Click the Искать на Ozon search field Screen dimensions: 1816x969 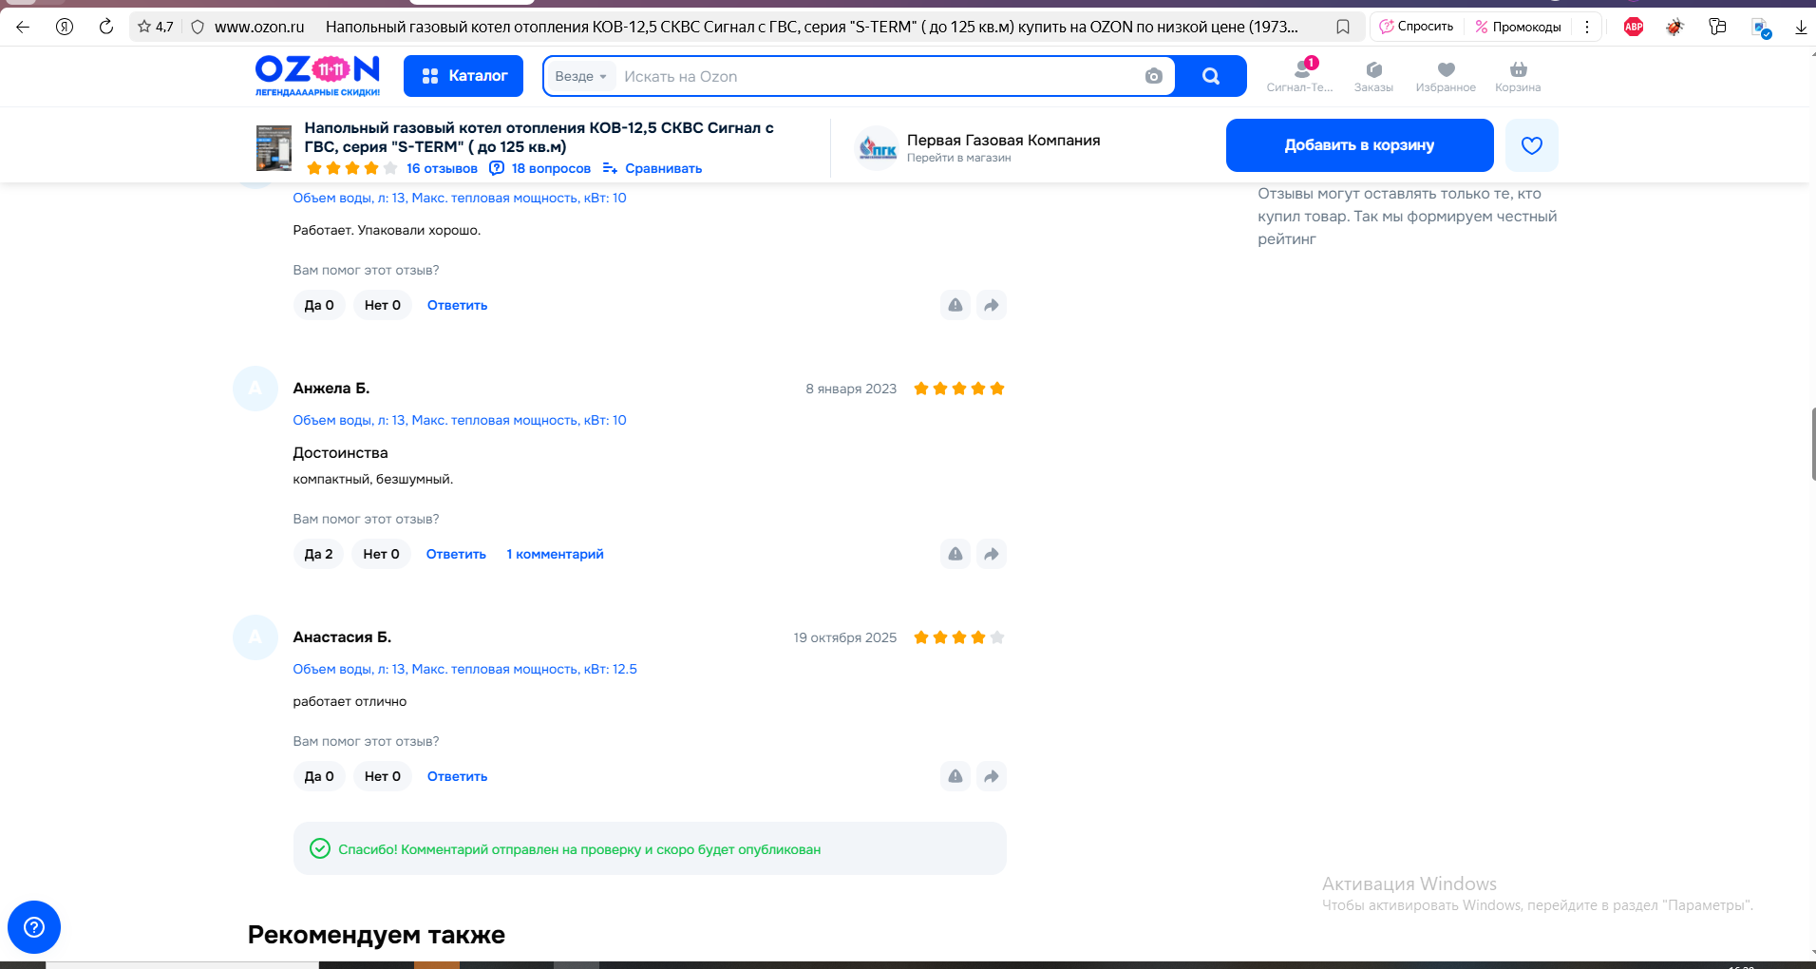[x=874, y=76]
